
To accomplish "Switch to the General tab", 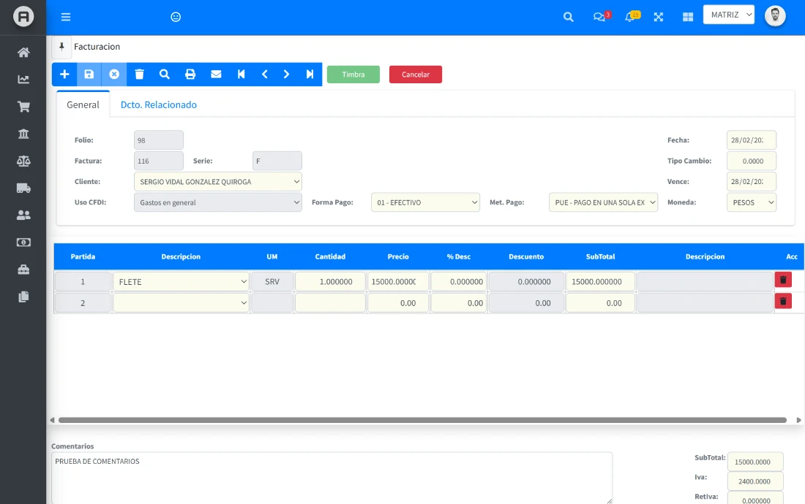I will tap(83, 104).
